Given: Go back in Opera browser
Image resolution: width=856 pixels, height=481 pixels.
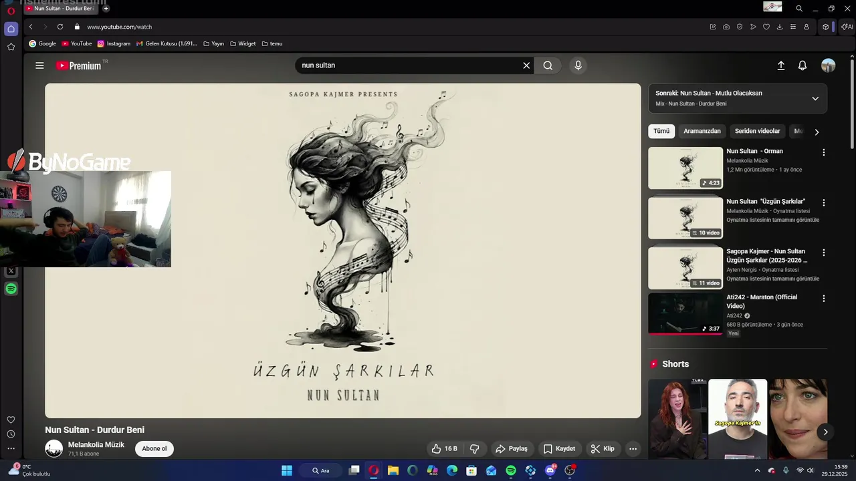Looking at the screenshot, I should tap(31, 27).
